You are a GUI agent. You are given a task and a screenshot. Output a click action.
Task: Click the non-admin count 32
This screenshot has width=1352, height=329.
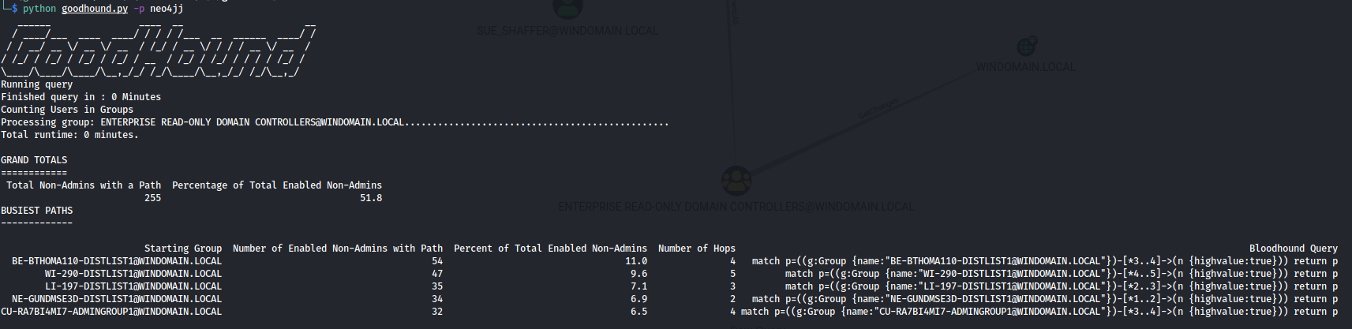click(437, 312)
